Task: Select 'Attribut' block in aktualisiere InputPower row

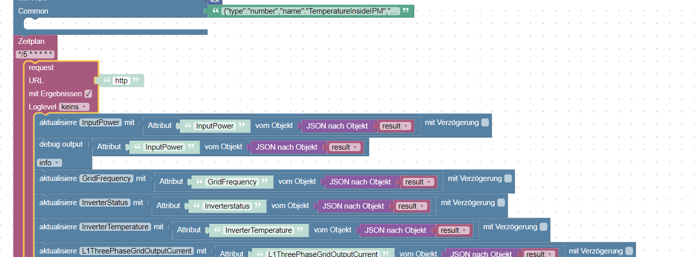Action: click(x=160, y=126)
